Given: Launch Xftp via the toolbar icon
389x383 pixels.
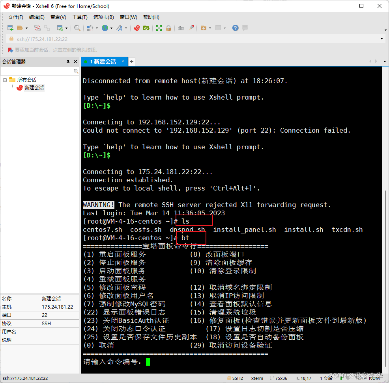Looking at the screenshot, I should click(x=146, y=28).
